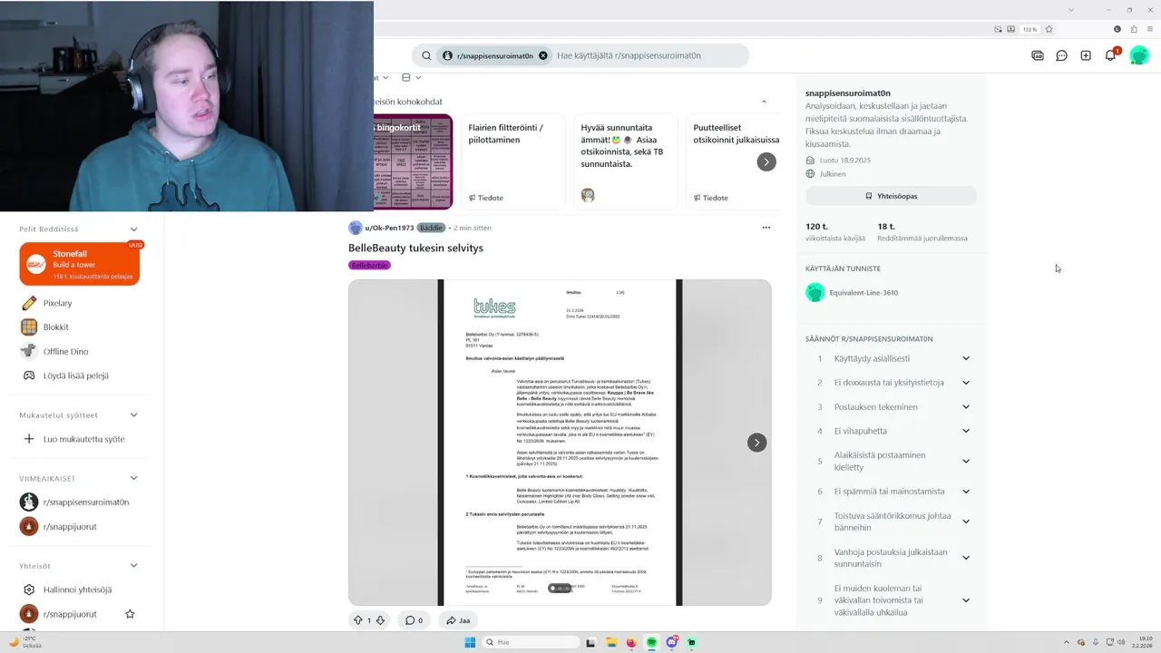This screenshot has height=653, width=1161.
Task: Click the 133 % zoom level indicator
Action: (1030, 29)
